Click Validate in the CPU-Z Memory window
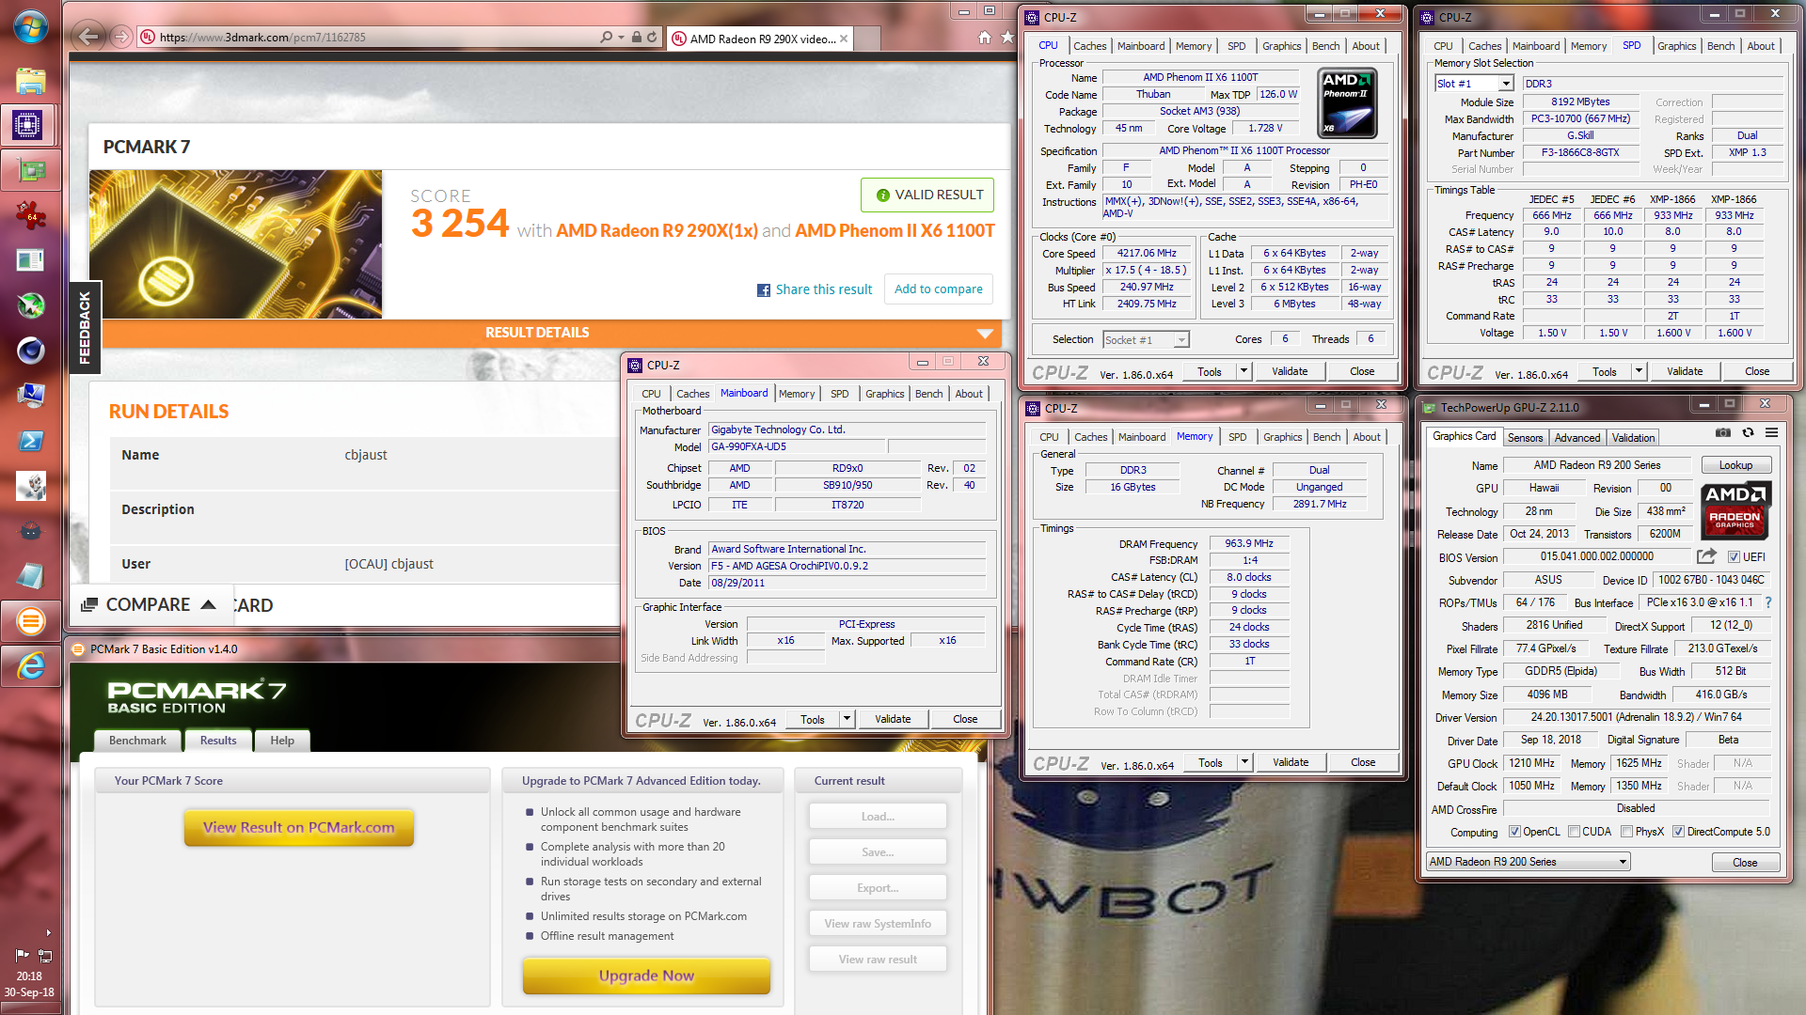Viewport: 1806px width, 1015px height. click(1291, 762)
